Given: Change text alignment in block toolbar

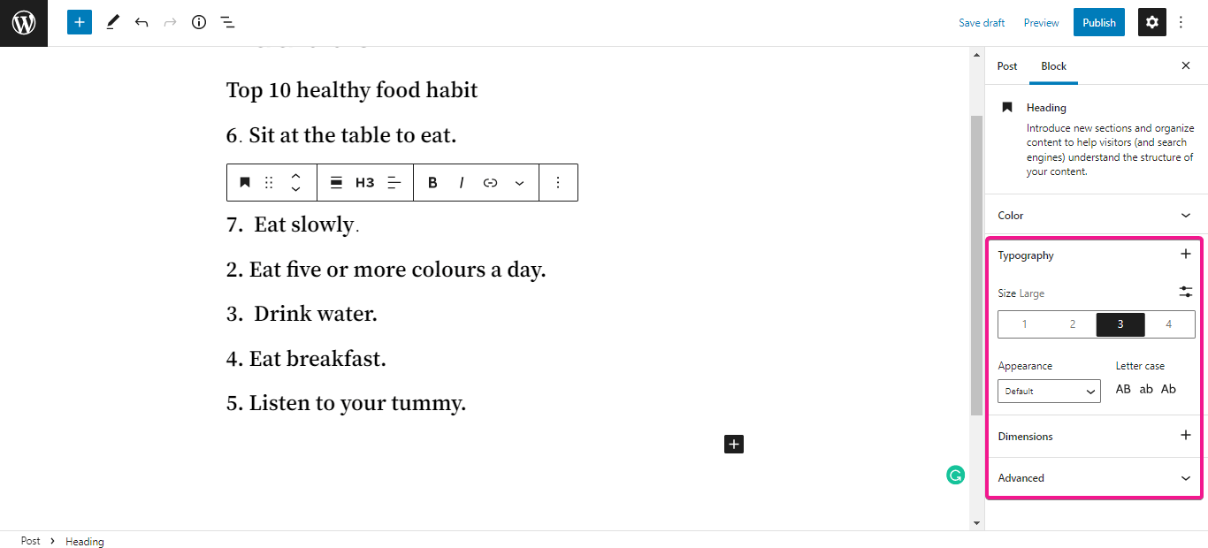Looking at the screenshot, I should (x=394, y=182).
